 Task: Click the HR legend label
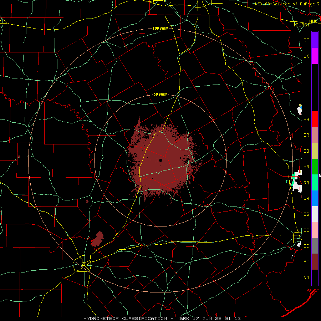[306, 167]
